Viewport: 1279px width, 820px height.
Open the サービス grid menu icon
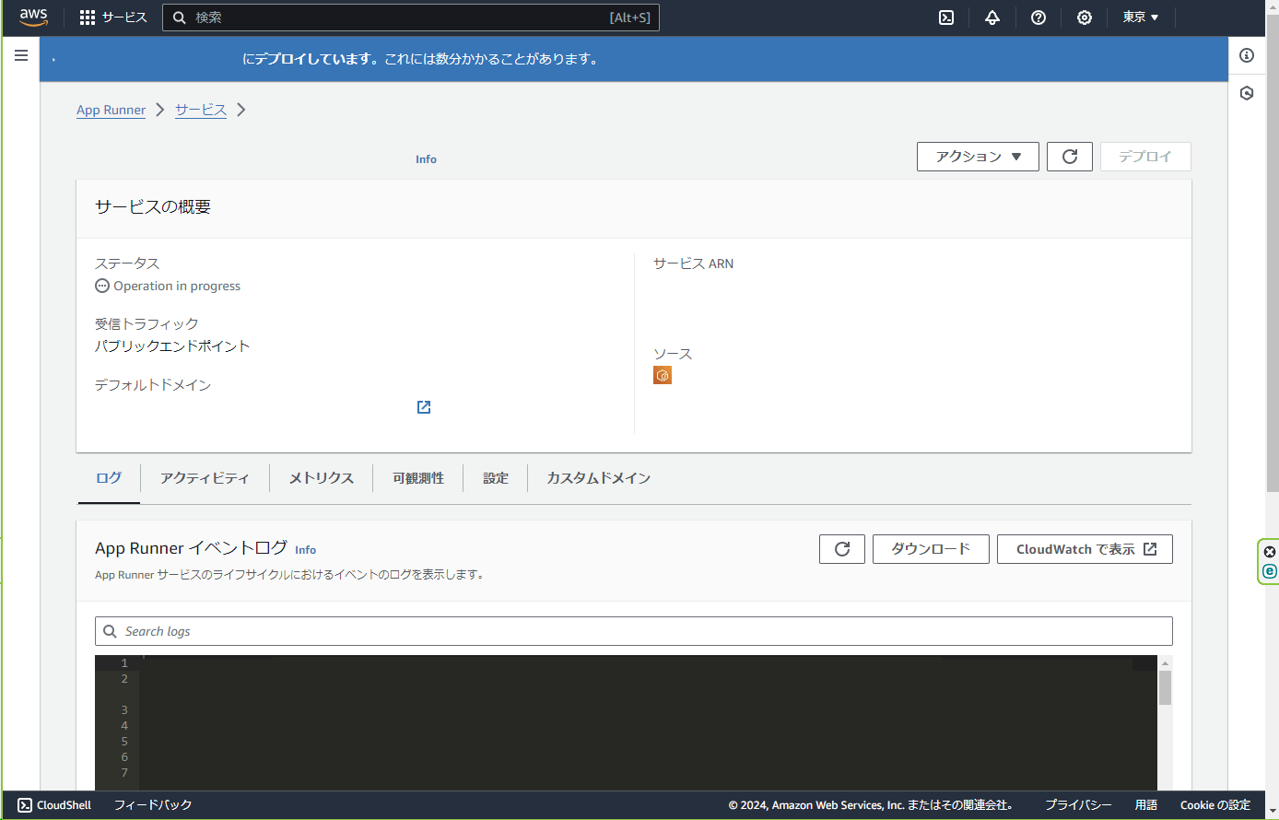click(88, 18)
